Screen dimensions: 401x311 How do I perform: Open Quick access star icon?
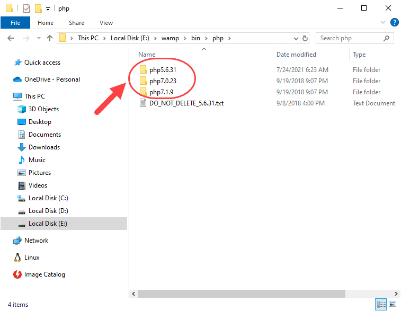[x=17, y=63]
